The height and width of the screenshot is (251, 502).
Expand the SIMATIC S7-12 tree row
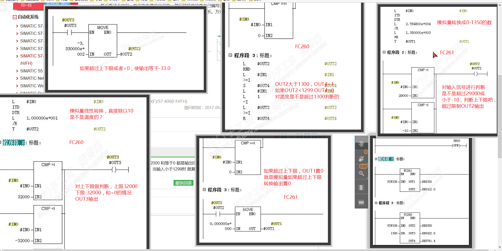(17, 34)
